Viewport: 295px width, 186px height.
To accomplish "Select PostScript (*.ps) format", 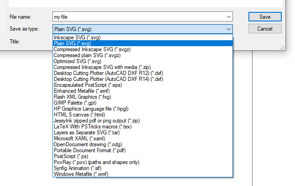I will click(142, 156).
